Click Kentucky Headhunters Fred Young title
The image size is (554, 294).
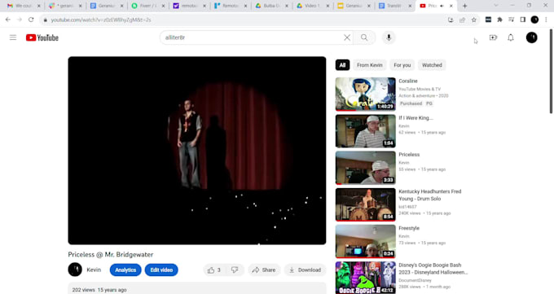click(430, 195)
